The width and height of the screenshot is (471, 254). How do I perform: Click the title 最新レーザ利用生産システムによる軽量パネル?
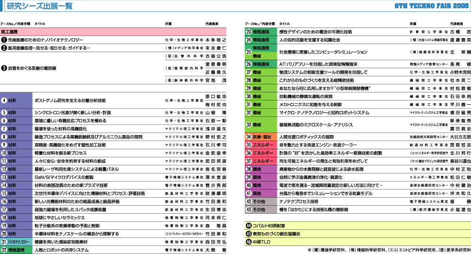[x=77, y=169]
